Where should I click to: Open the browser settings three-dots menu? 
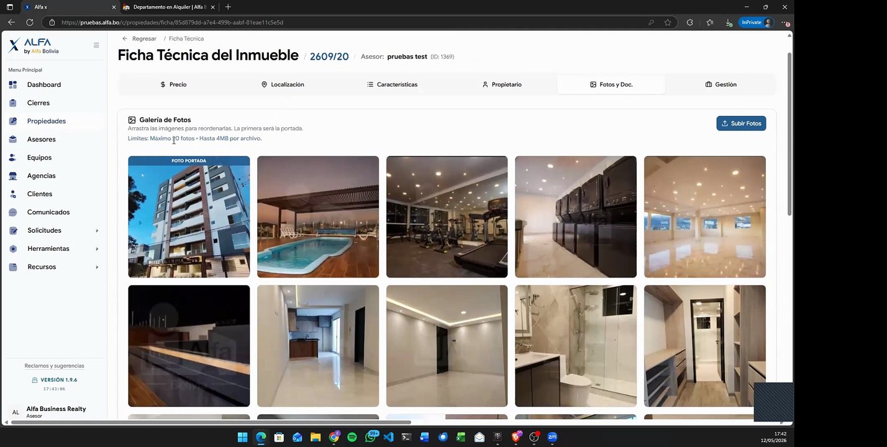point(785,22)
